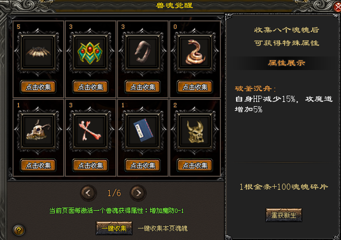
Task: Select the bat wing soul icon
Action: coord(38,52)
